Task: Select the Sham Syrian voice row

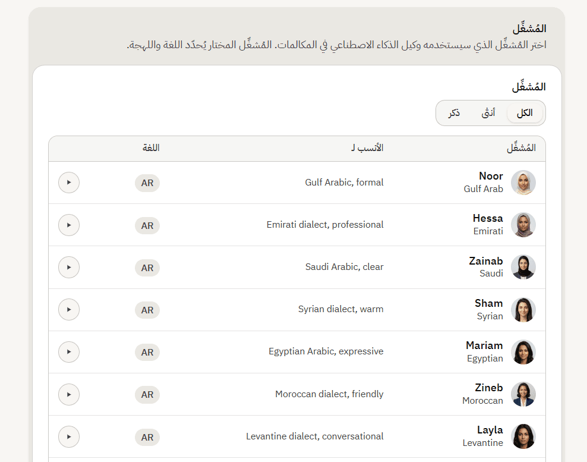Action: click(x=297, y=310)
